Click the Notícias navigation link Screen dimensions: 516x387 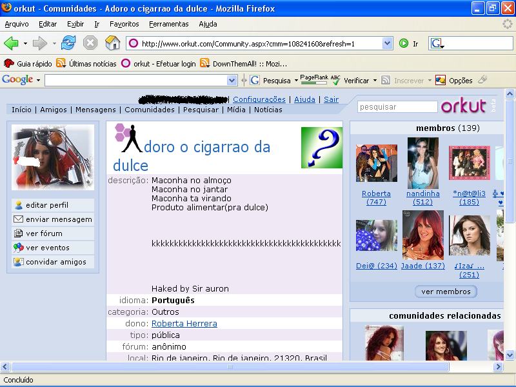[268, 110]
